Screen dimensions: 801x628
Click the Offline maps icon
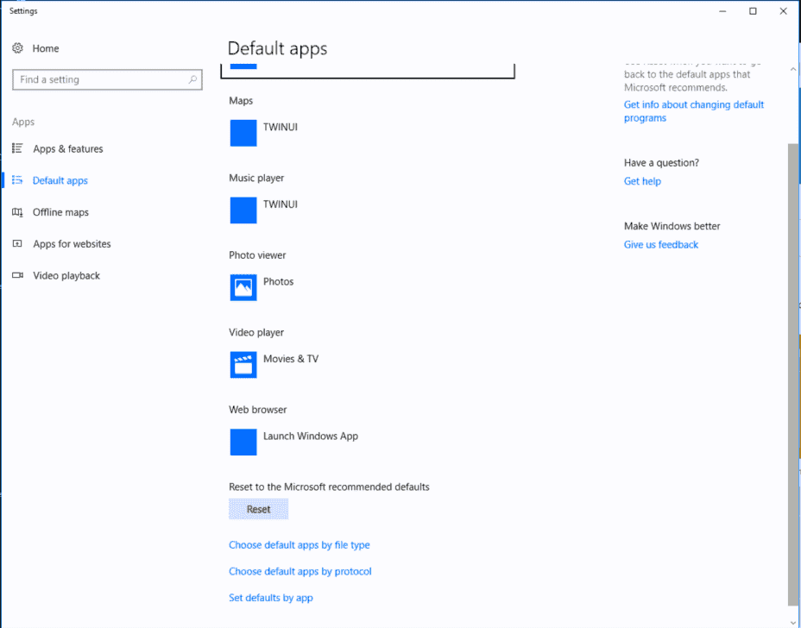coord(17,212)
